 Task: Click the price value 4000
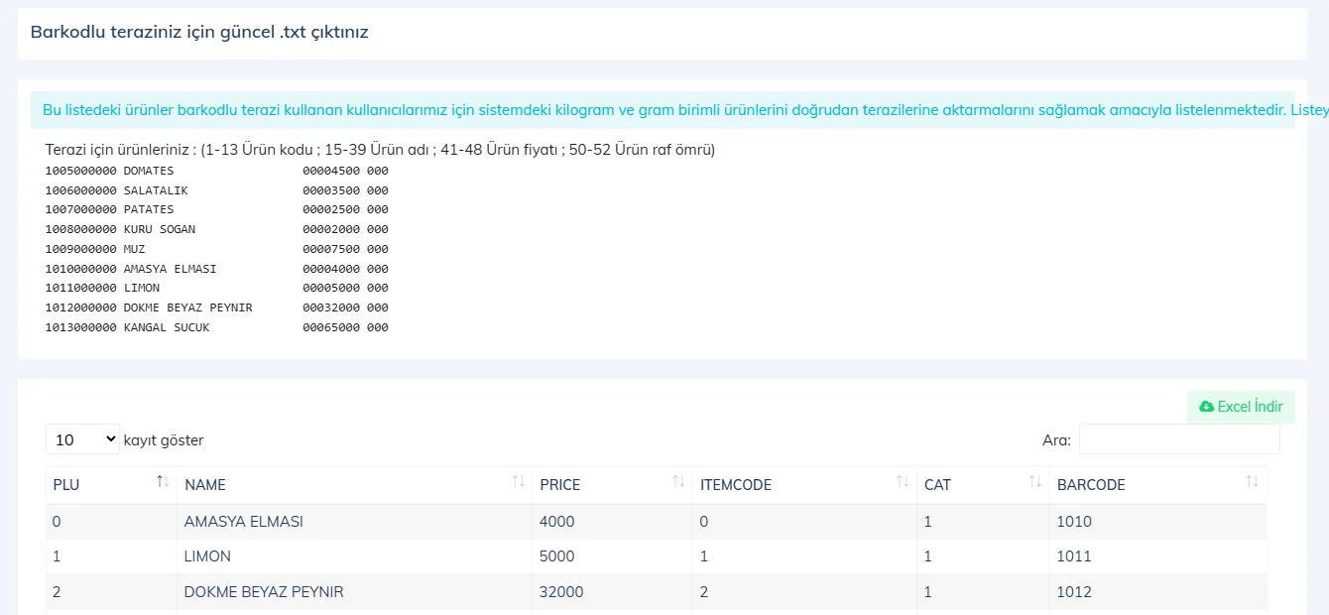[x=557, y=522]
